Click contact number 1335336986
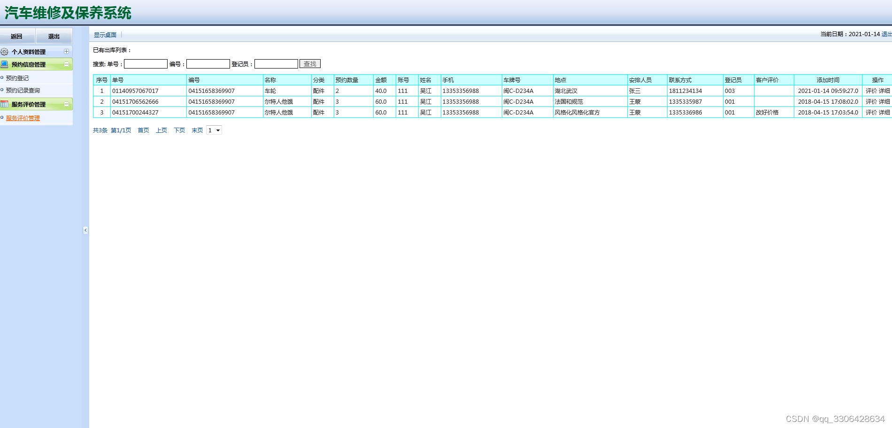The height and width of the screenshot is (428, 892). 685,113
